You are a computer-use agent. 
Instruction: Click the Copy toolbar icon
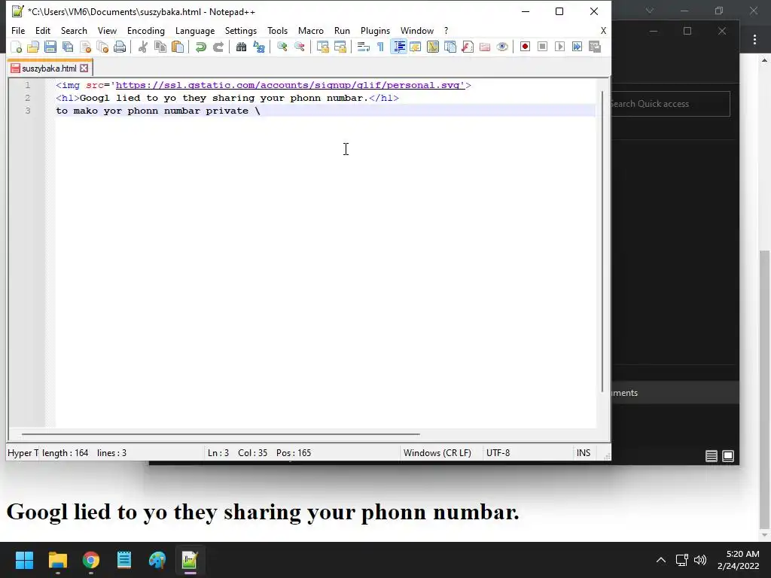pyautogui.click(x=160, y=47)
